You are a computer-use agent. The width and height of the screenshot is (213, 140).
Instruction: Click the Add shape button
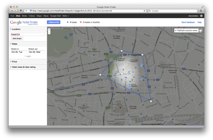tap(17, 38)
